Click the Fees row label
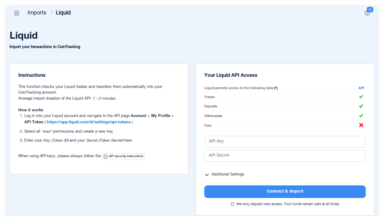Image resolution: width=384 pixels, height=216 pixels. pyautogui.click(x=208, y=125)
